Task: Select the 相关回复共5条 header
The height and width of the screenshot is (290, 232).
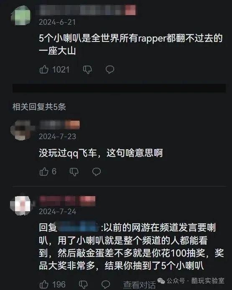Action: coord(39,107)
